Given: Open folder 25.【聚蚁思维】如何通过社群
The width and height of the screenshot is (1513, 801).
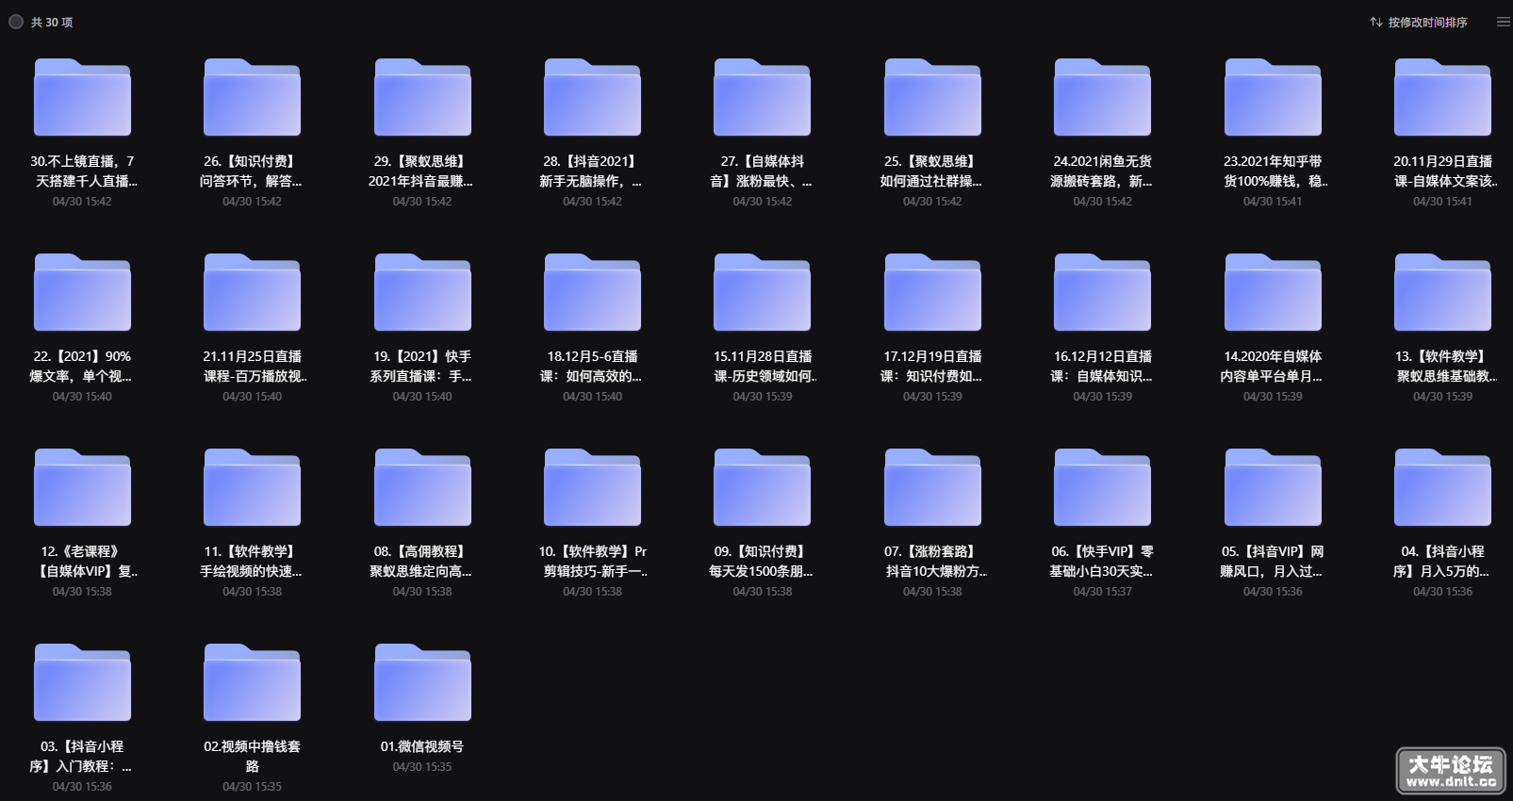Looking at the screenshot, I should pyautogui.click(x=932, y=97).
